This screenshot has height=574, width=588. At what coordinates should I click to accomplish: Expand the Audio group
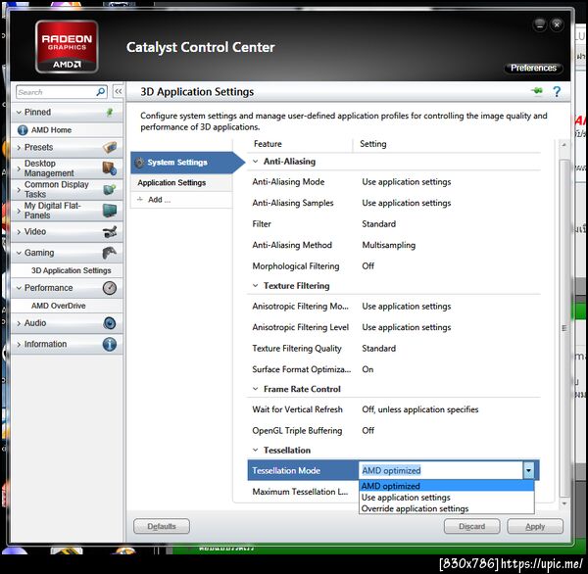(x=19, y=323)
